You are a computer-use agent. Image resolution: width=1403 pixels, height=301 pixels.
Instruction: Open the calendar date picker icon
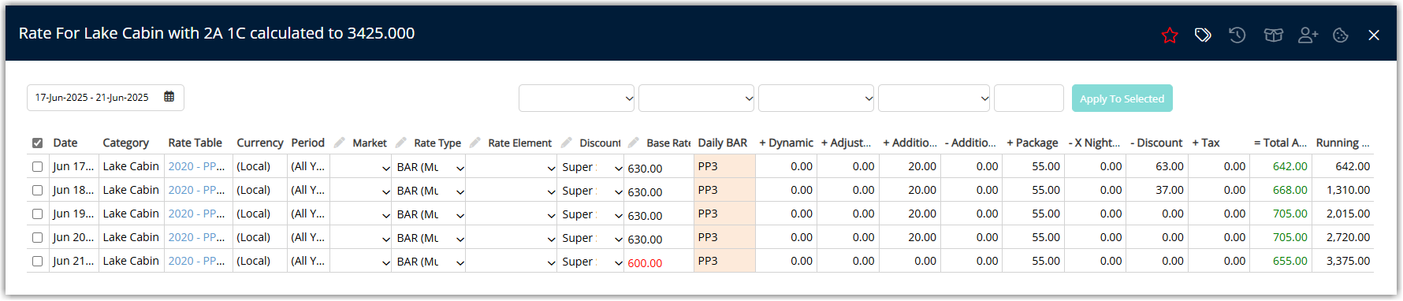169,97
